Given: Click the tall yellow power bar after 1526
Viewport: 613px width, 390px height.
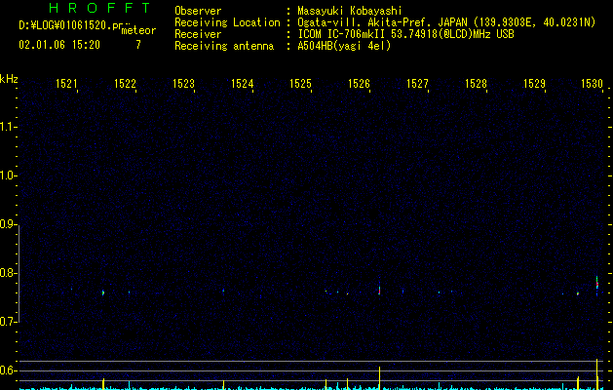Looking at the screenshot, I should (379, 378).
